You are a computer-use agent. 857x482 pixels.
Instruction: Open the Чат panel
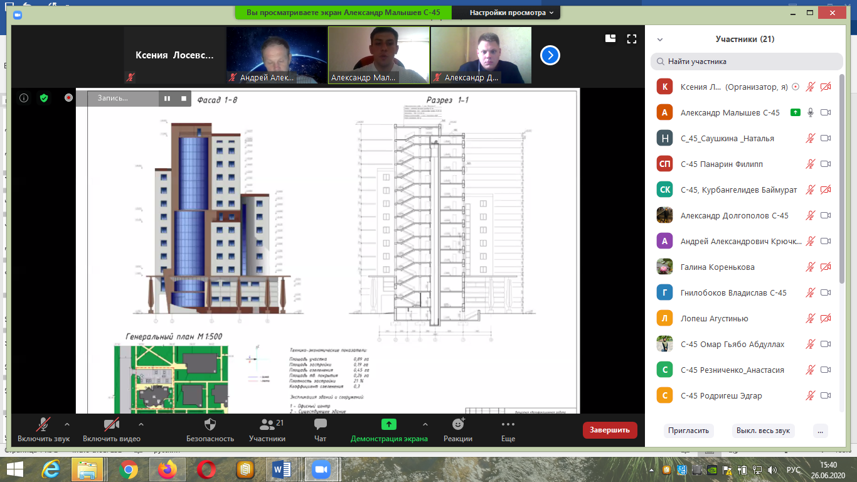click(321, 430)
